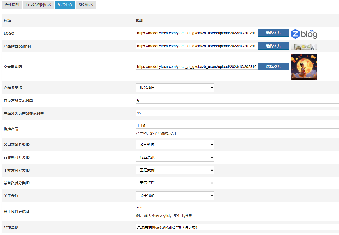The height and width of the screenshot is (235, 339).
Task: Expand the 荣誉资质分类ID dropdown
Action: tap(175, 183)
